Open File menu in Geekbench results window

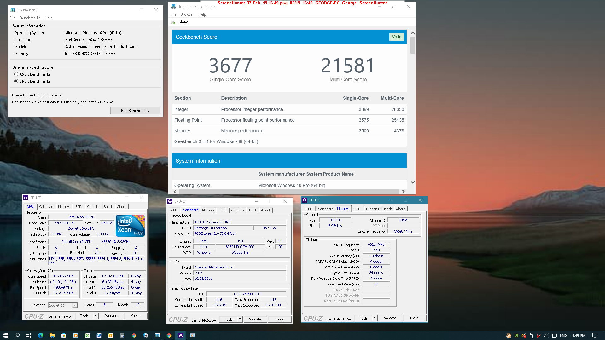pos(173,14)
